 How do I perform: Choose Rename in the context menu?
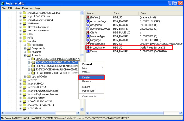tap(91, 81)
